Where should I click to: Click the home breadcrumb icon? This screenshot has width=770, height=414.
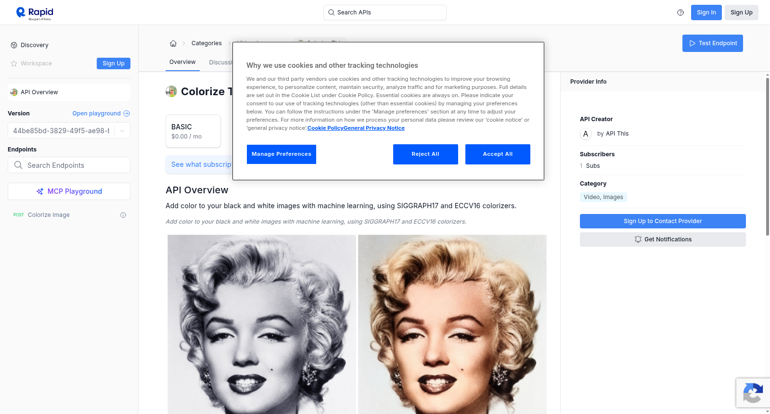pos(173,43)
